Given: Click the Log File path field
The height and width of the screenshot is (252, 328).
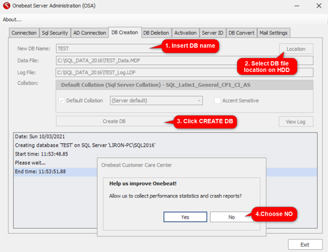Looking at the screenshot, I should pos(185,73).
